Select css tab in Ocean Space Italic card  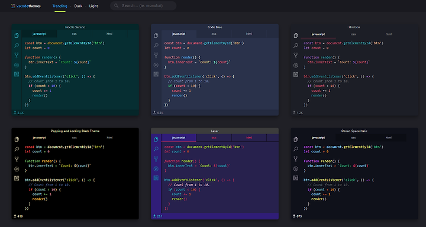point(353,138)
